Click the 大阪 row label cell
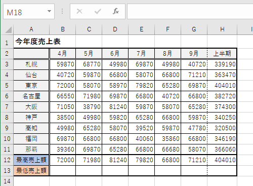This screenshot has width=253, height=186. click(31, 107)
